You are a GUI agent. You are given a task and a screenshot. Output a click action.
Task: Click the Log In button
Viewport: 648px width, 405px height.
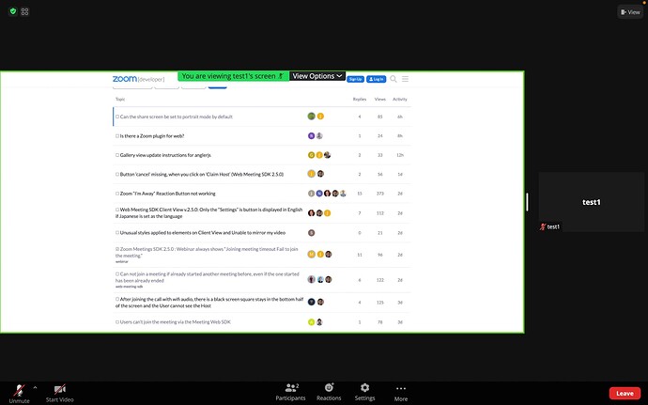pos(376,79)
